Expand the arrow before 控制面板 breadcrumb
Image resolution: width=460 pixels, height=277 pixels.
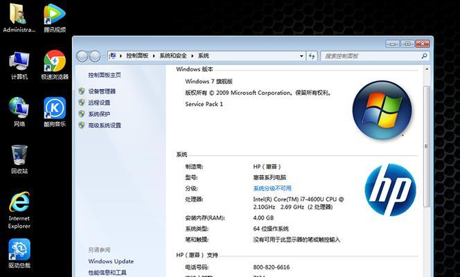[121, 55]
